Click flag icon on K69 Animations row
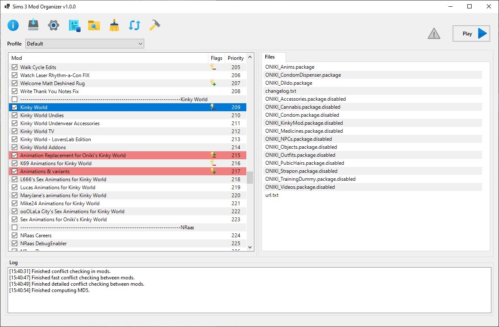This screenshot has width=499, height=327. click(x=213, y=163)
